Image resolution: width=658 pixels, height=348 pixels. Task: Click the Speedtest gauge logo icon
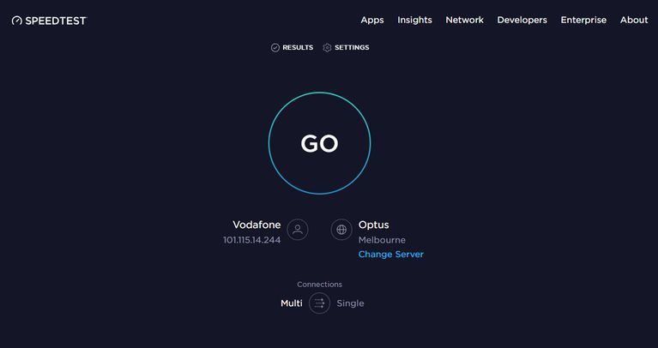point(16,21)
